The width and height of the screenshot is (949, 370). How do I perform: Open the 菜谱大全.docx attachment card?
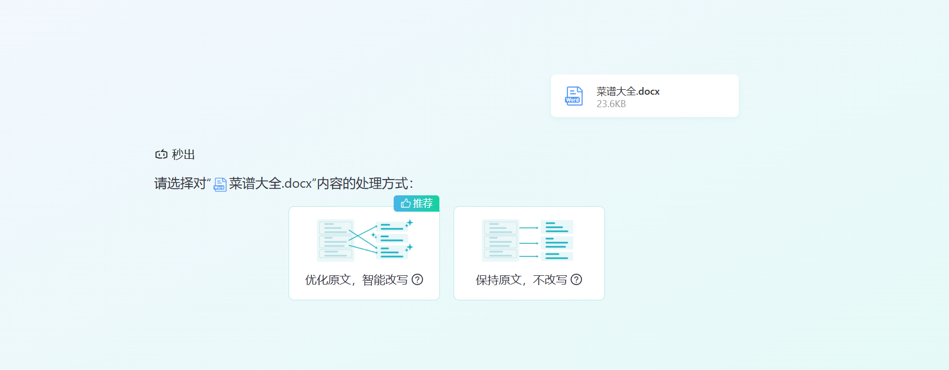[x=645, y=96]
